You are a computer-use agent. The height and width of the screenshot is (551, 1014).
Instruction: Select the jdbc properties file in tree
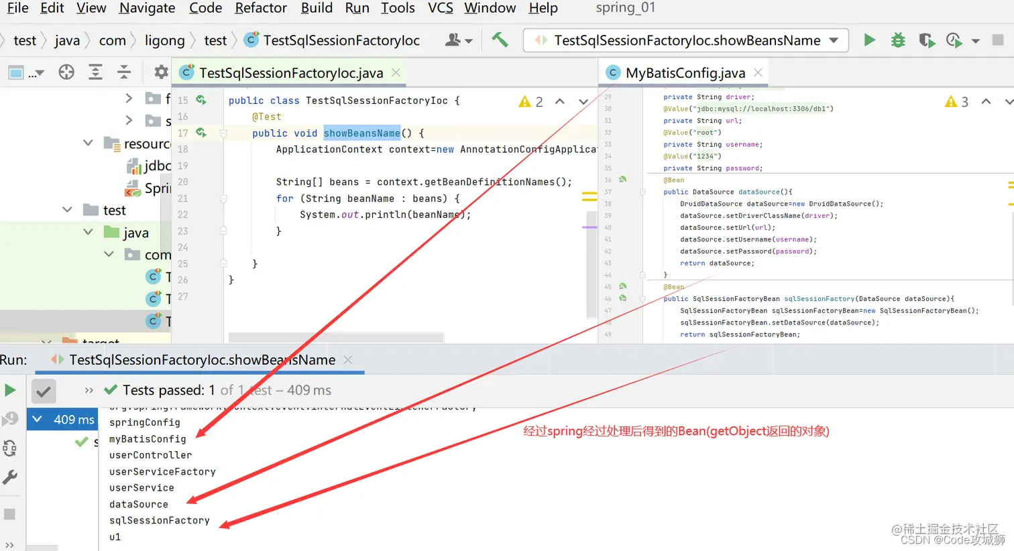click(x=149, y=166)
